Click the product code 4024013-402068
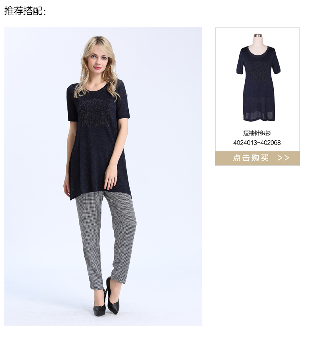The height and width of the screenshot is (338, 313). click(257, 143)
